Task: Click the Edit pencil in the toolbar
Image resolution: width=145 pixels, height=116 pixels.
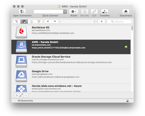Action: 94,12
